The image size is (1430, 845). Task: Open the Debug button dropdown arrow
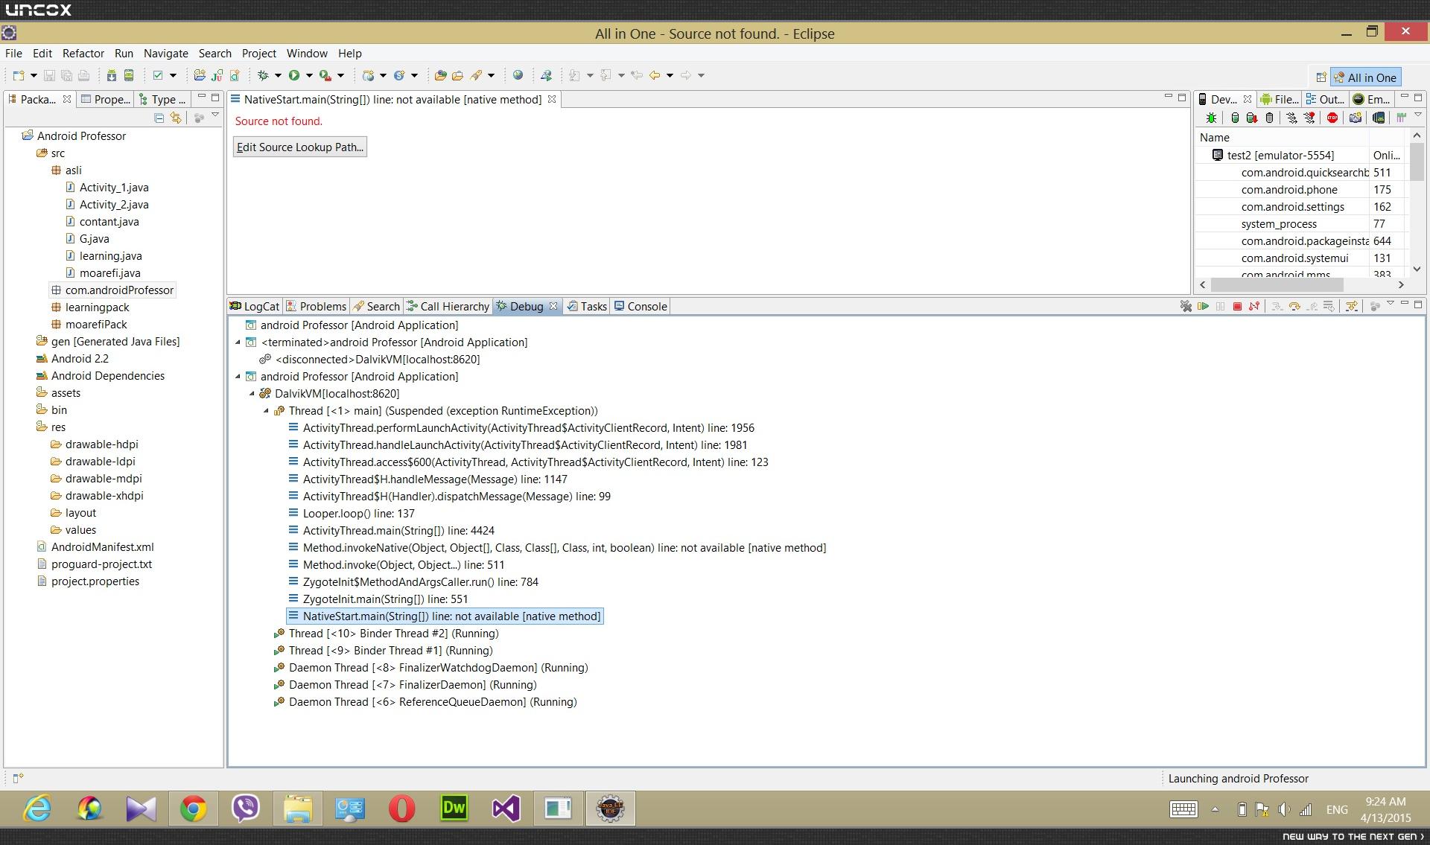278,75
